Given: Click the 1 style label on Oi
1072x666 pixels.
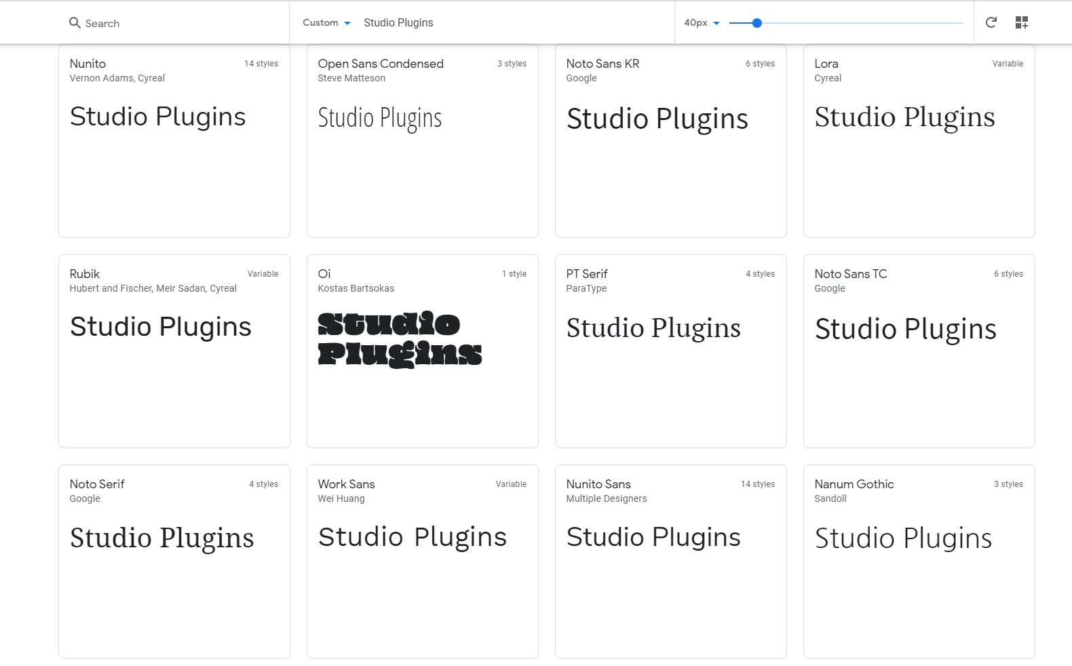Looking at the screenshot, I should coord(514,274).
